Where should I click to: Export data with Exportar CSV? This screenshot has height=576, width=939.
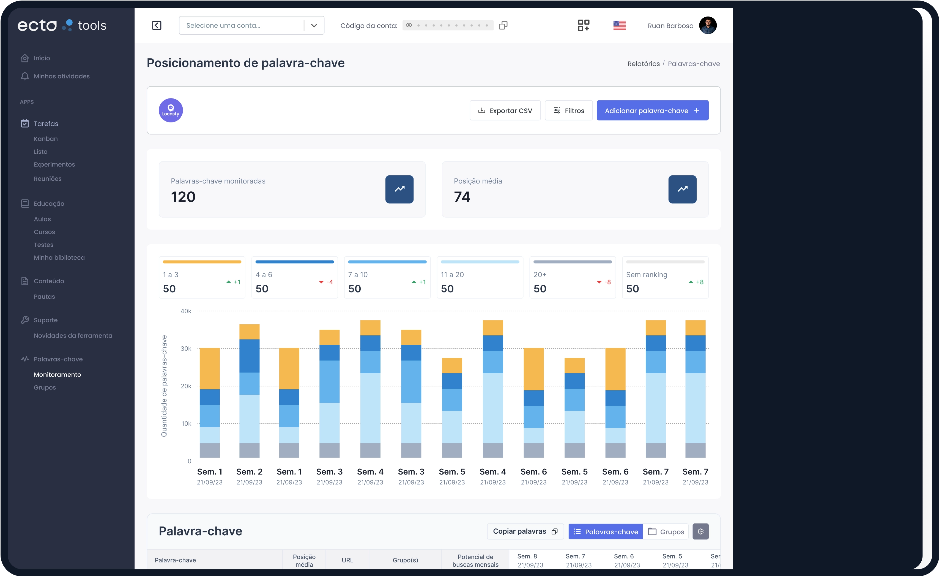click(505, 111)
